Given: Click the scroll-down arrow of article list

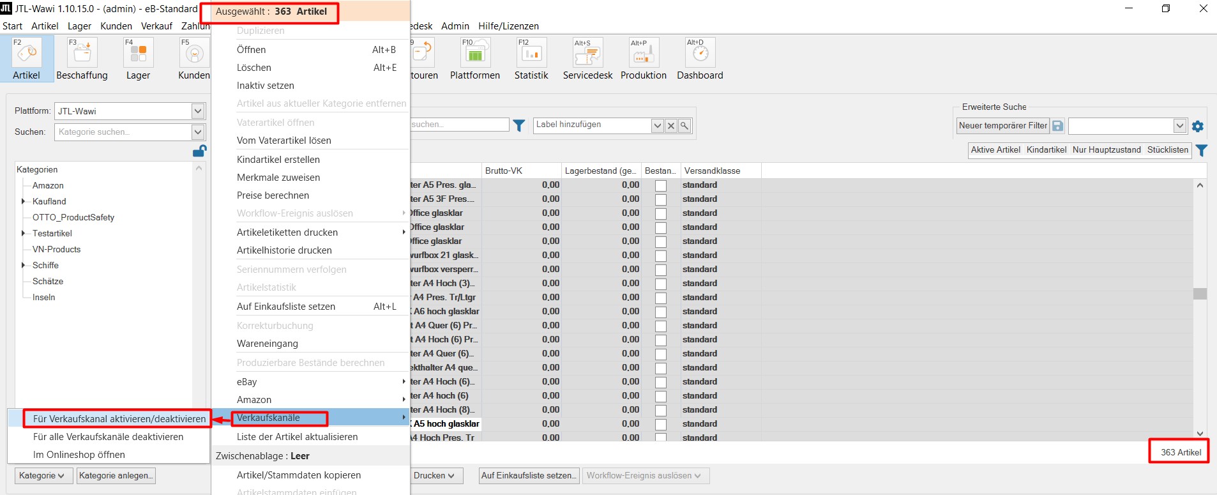Looking at the screenshot, I should pyautogui.click(x=1200, y=434).
